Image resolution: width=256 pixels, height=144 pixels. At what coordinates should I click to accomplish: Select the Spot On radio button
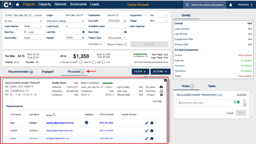pyautogui.click(x=81, y=62)
